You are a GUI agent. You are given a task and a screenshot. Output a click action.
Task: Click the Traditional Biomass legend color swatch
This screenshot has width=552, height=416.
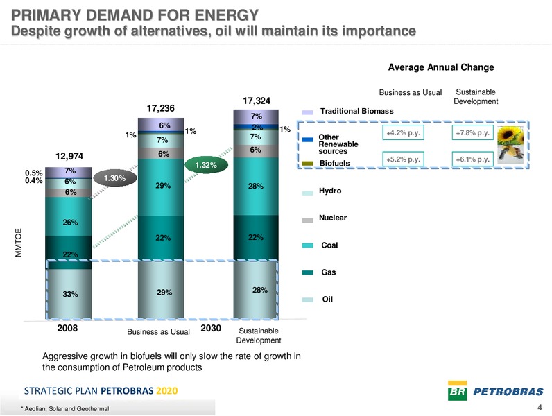(x=307, y=112)
